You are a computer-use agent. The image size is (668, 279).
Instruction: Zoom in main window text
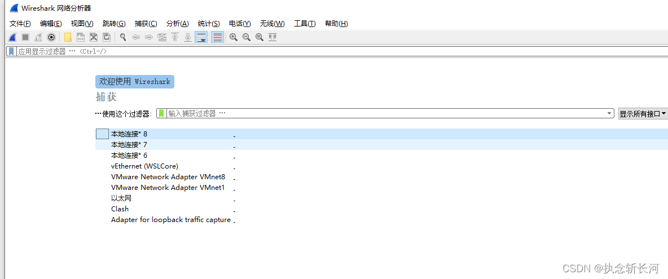click(x=234, y=37)
